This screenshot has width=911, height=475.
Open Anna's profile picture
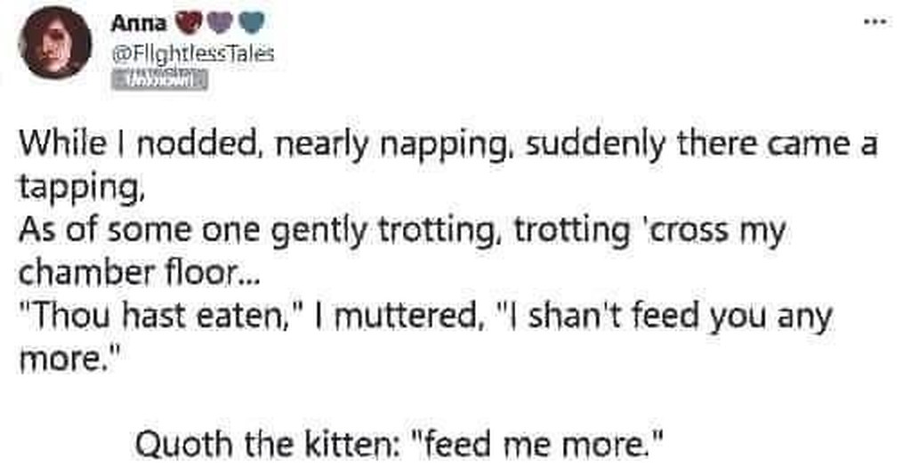(55, 42)
